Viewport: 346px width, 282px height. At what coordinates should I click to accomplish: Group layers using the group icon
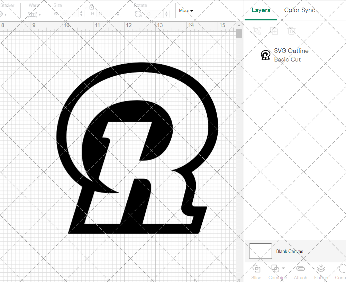tap(257, 31)
